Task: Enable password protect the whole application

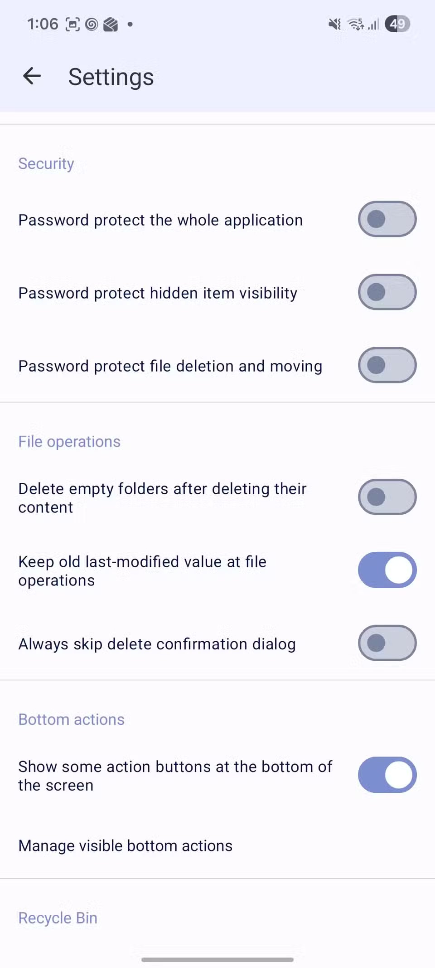Action: 387,219
